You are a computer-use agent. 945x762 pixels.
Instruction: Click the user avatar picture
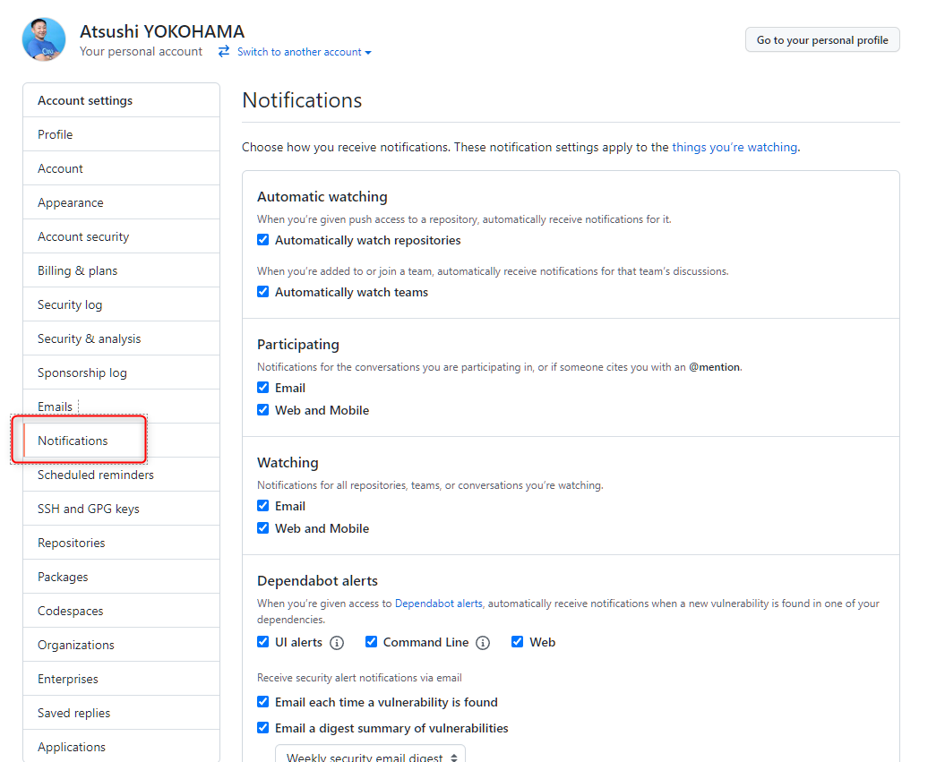44,39
